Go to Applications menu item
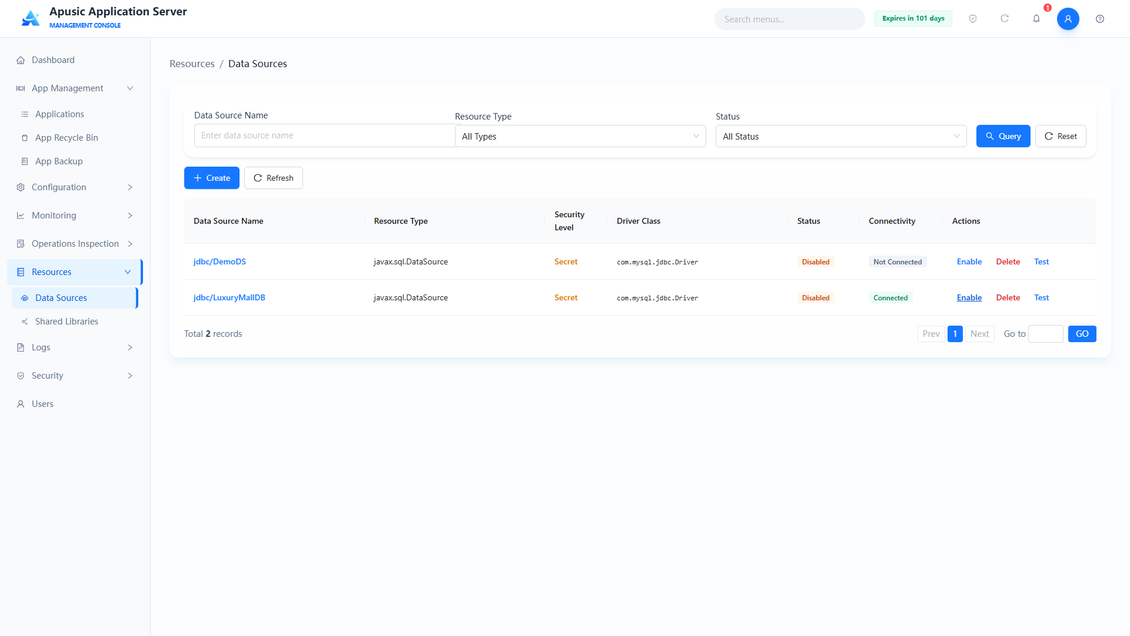Viewport: 1130px width, 636px height. (75, 114)
